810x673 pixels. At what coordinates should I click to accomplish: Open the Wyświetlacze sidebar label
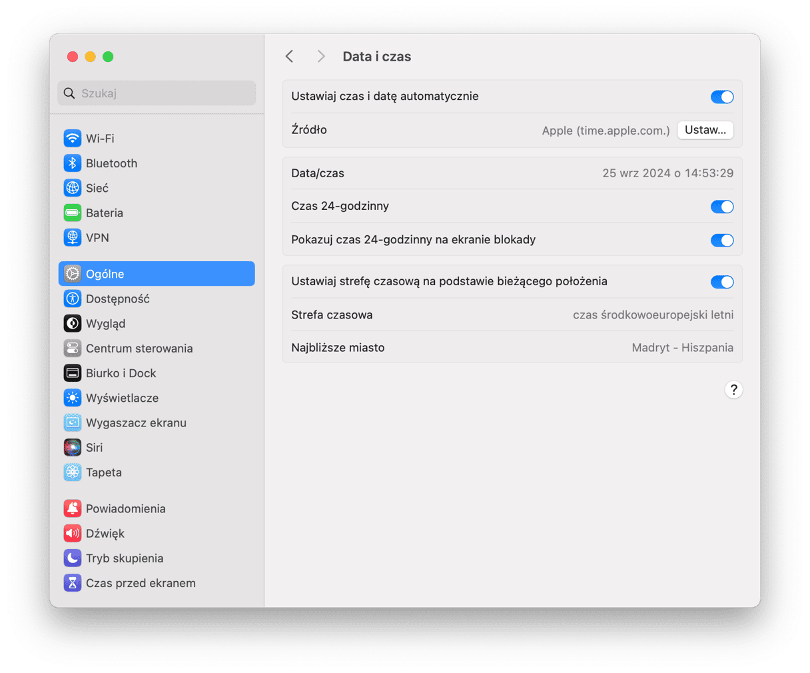point(122,398)
